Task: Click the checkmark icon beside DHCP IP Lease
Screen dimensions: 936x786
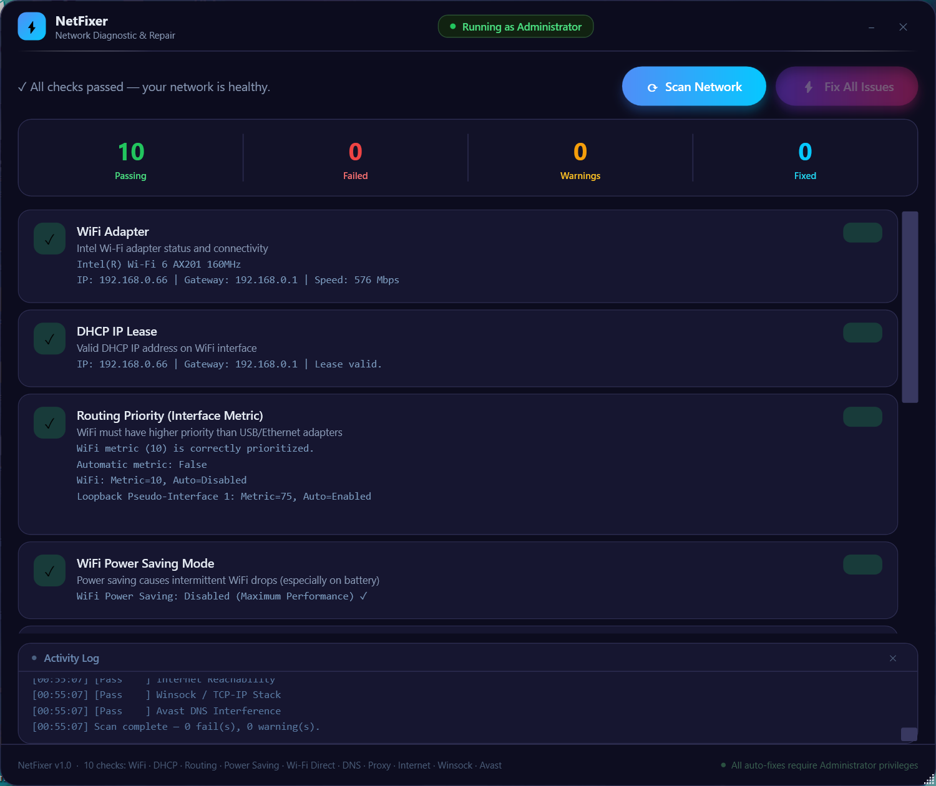Action: (49, 338)
